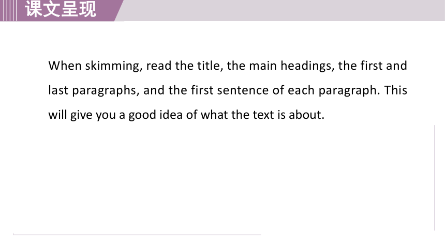Image resolution: width=445 pixels, height=250 pixels.
Task: Select the word "headings" in the first line
Action: click(x=307, y=66)
